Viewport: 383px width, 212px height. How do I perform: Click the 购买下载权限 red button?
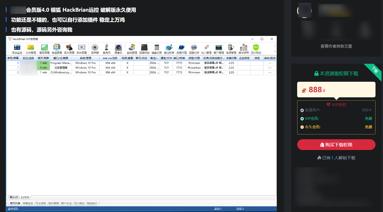coord(336,145)
